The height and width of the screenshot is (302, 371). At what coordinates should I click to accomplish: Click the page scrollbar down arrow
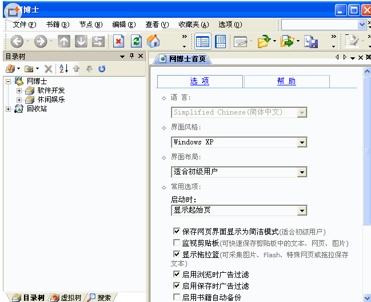point(367,298)
